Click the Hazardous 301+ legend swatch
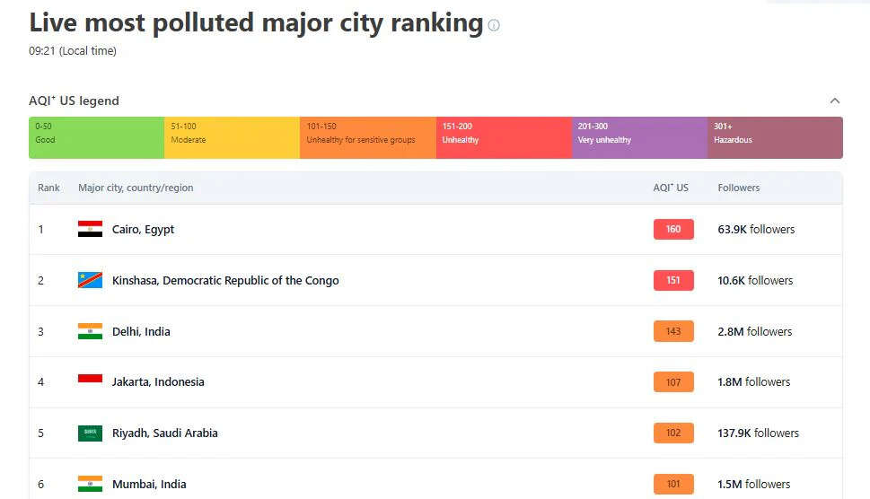The width and height of the screenshot is (870, 499). pyautogui.click(x=775, y=137)
